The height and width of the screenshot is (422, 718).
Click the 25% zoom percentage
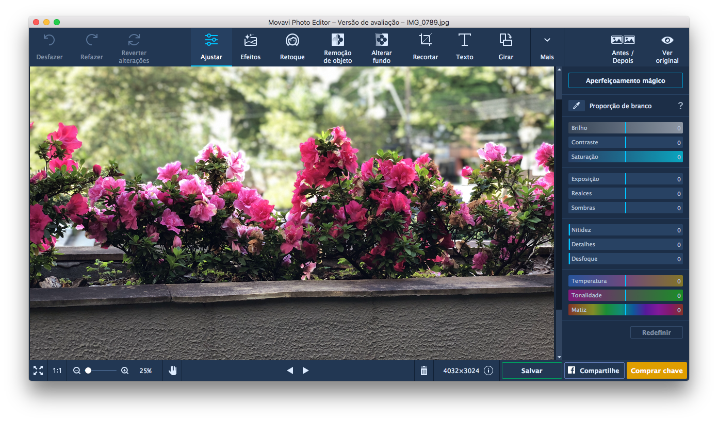pos(145,370)
